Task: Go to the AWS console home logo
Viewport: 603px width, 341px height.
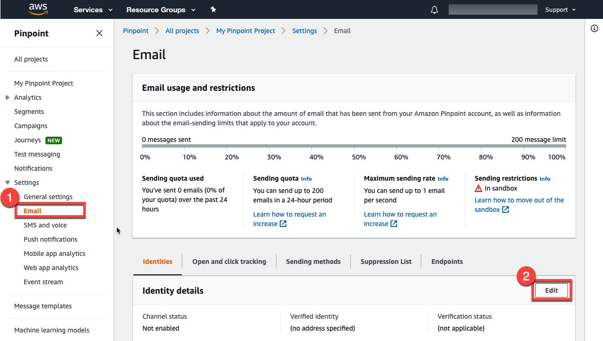Action: (x=37, y=9)
